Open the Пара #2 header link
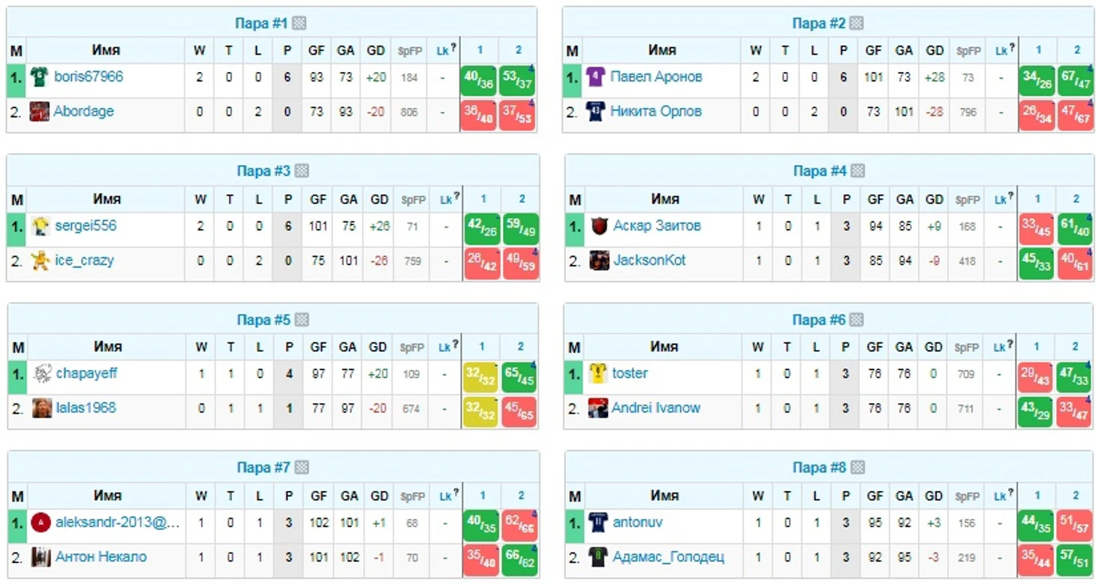This screenshot has height=584, width=1096. pos(819,23)
